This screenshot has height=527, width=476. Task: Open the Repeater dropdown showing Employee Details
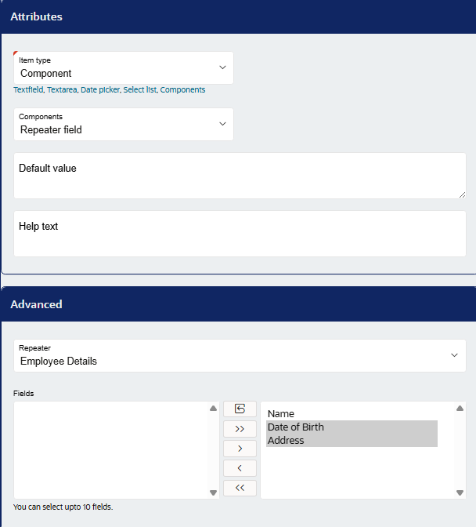[240, 355]
